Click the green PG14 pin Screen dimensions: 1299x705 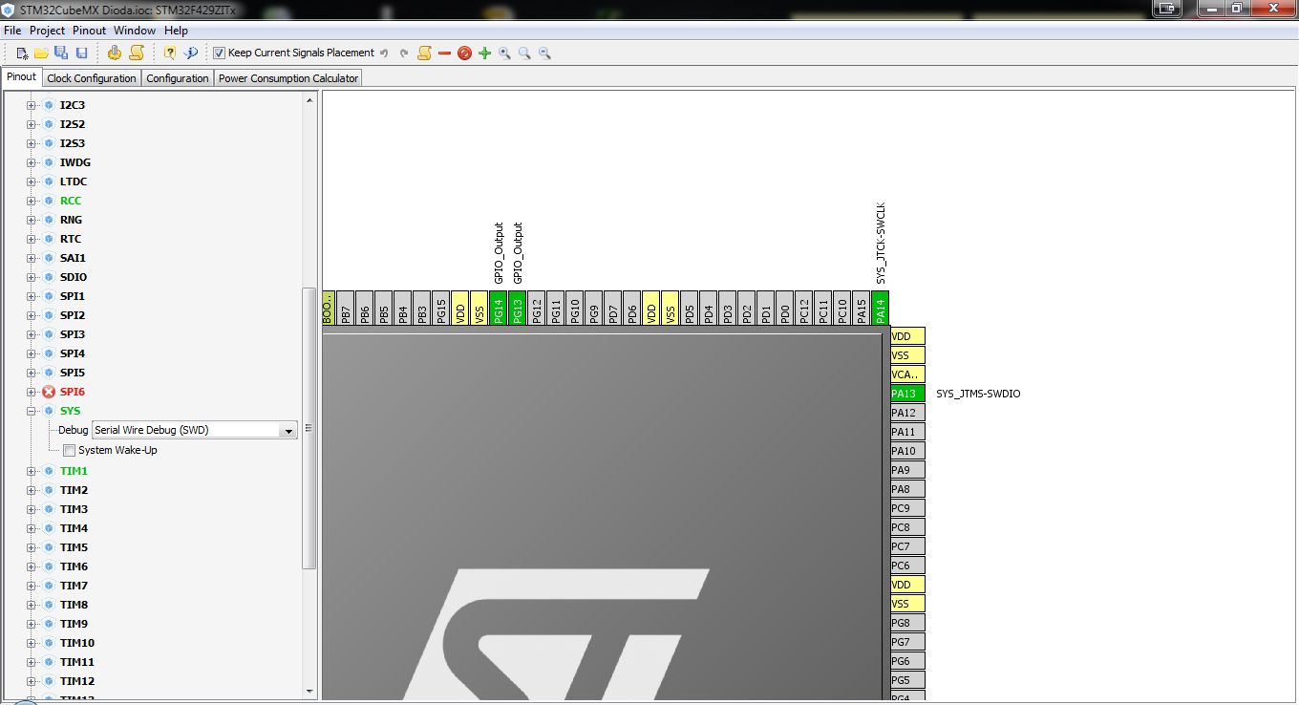[499, 308]
